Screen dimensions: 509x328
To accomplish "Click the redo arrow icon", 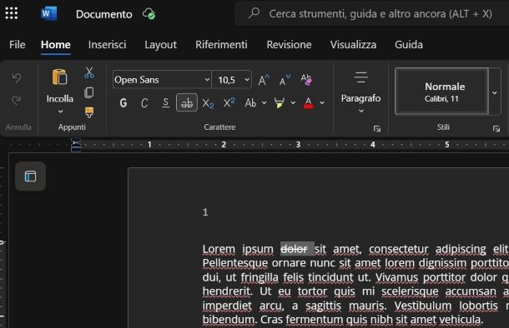I will (16, 101).
